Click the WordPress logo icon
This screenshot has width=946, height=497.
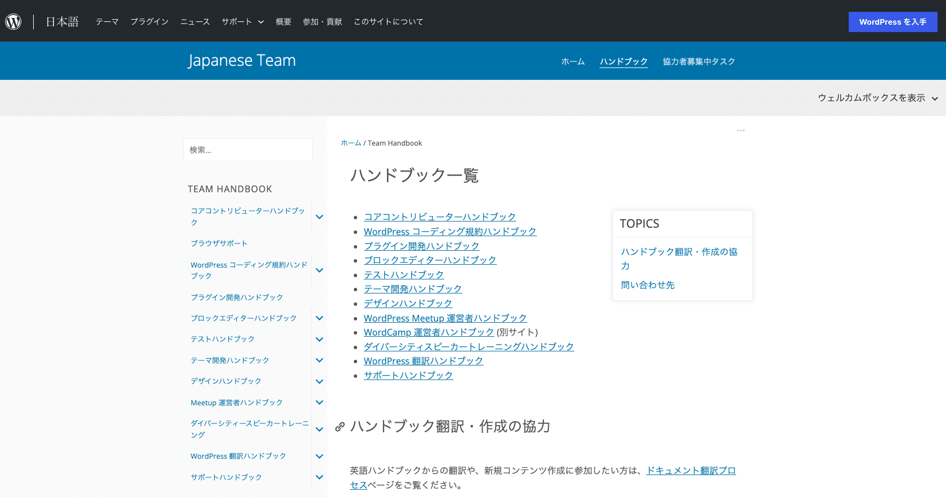point(13,21)
